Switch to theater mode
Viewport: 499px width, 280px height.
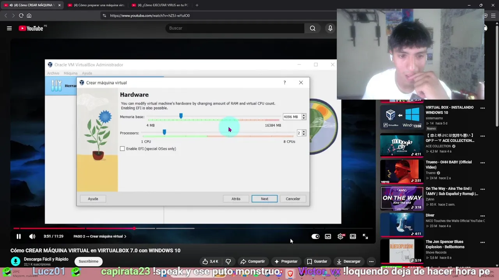[353, 236]
